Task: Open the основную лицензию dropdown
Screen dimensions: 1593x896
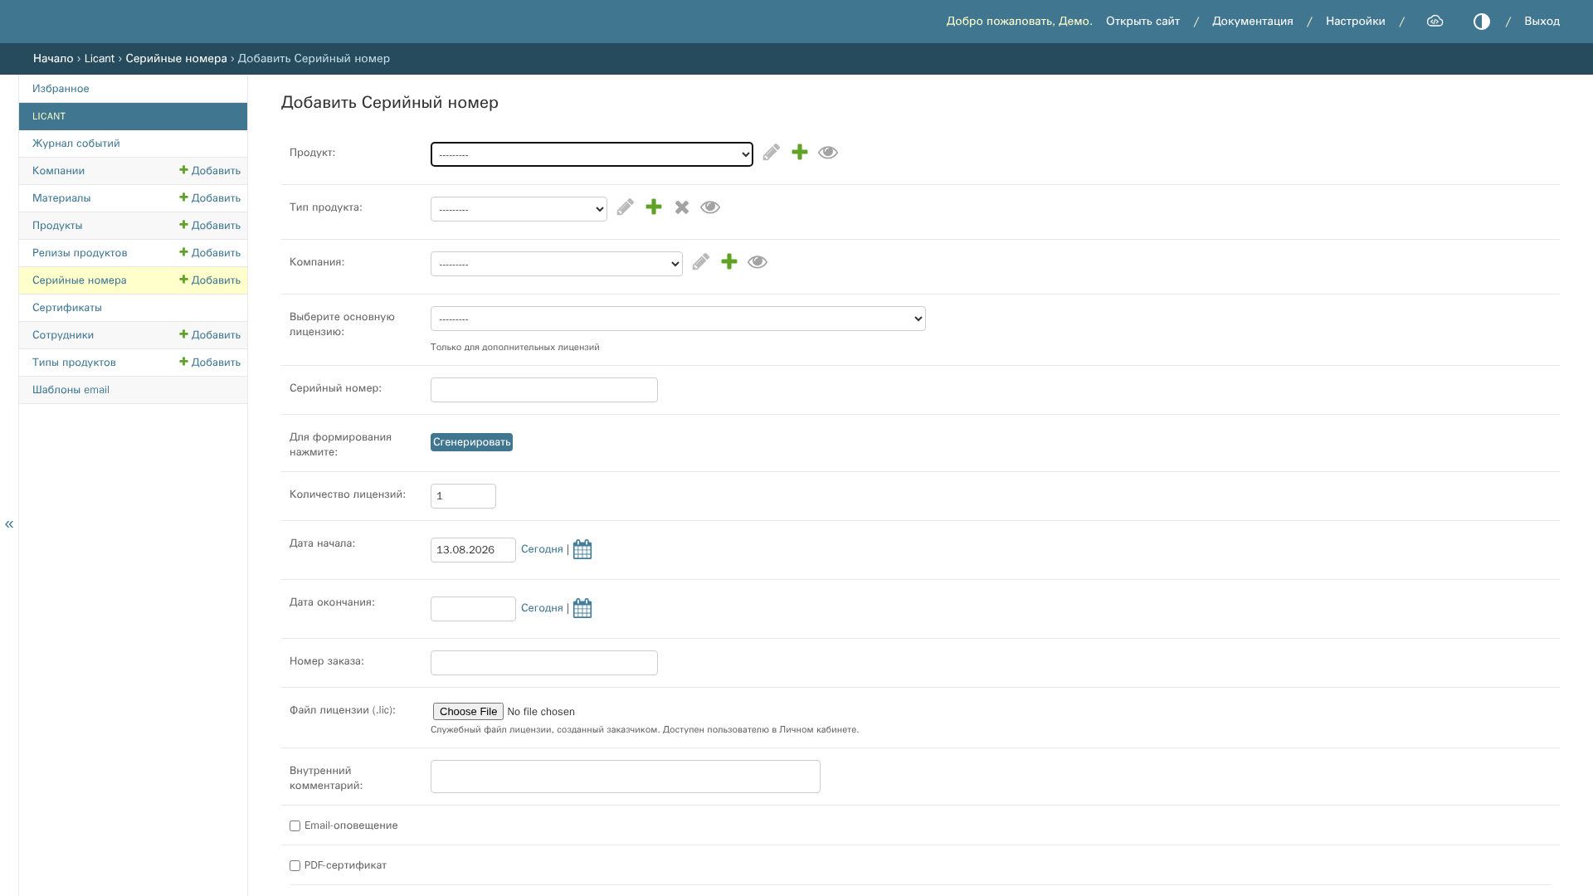Action: click(678, 319)
